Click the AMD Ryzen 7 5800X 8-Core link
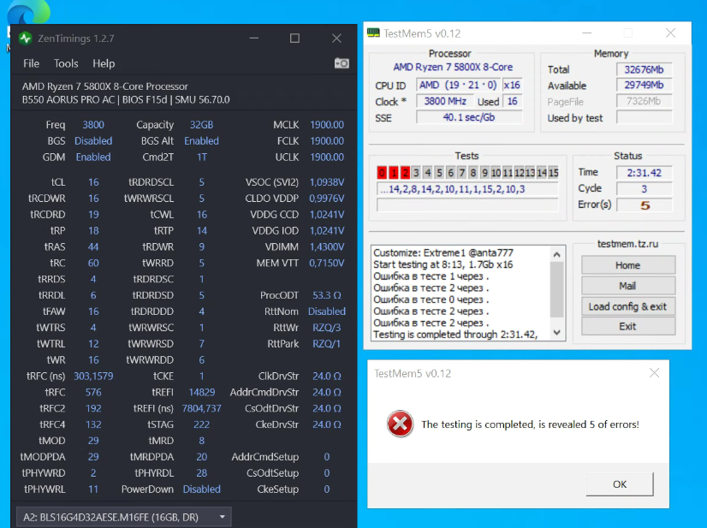 (453, 68)
